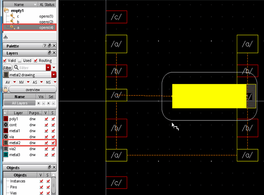This screenshot has width=264, height=195.
Task: Close the Objects panel
Action: 54,167
